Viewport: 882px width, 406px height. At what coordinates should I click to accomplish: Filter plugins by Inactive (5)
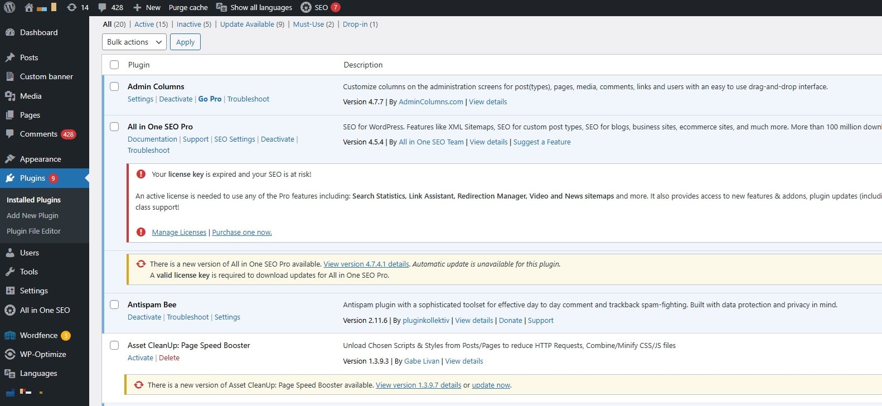[194, 24]
